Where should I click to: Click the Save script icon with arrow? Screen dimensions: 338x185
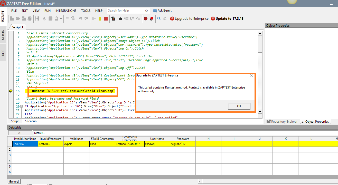click(24, 18)
